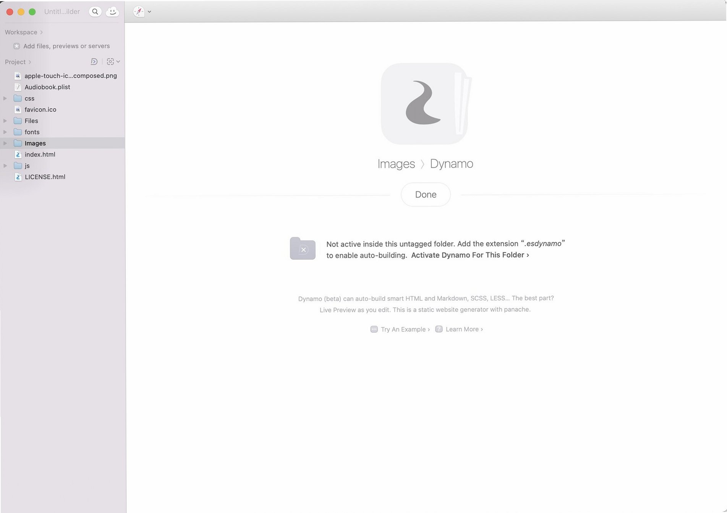Click the Try An Example icon
Image resolution: width=727 pixels, height=513 pixels.
374,329
